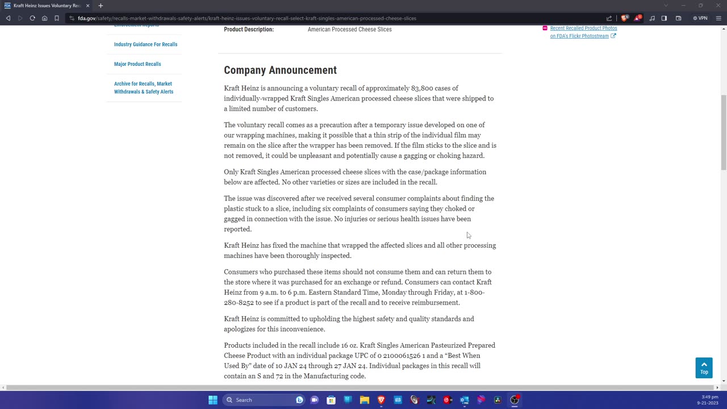This screenshot has height=409, width=727.
Task: Close the Kraft Heinz tab
Action: (87, 6)
